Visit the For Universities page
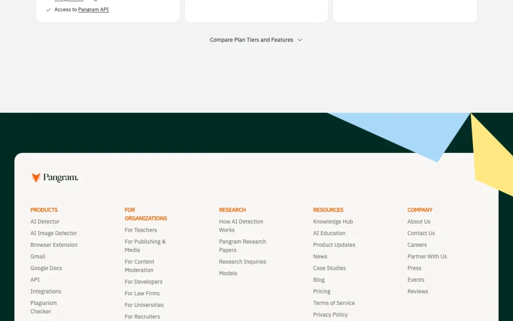The height and width of the screenshot is (321, 513). point(144,305)
